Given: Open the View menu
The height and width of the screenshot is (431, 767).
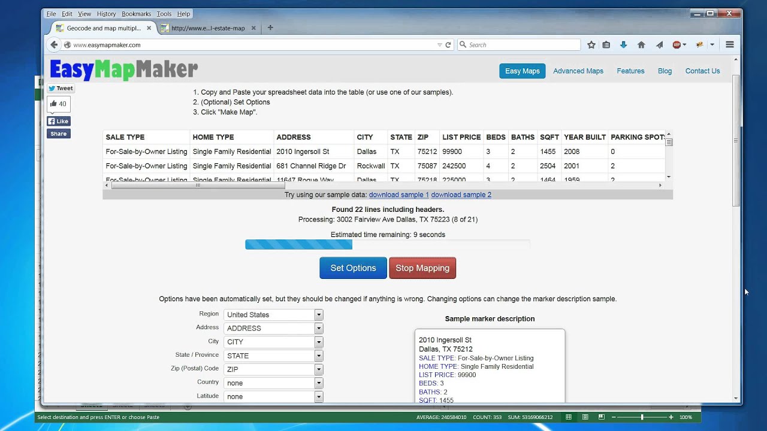Looking at the screenshot, I should 84,14.
